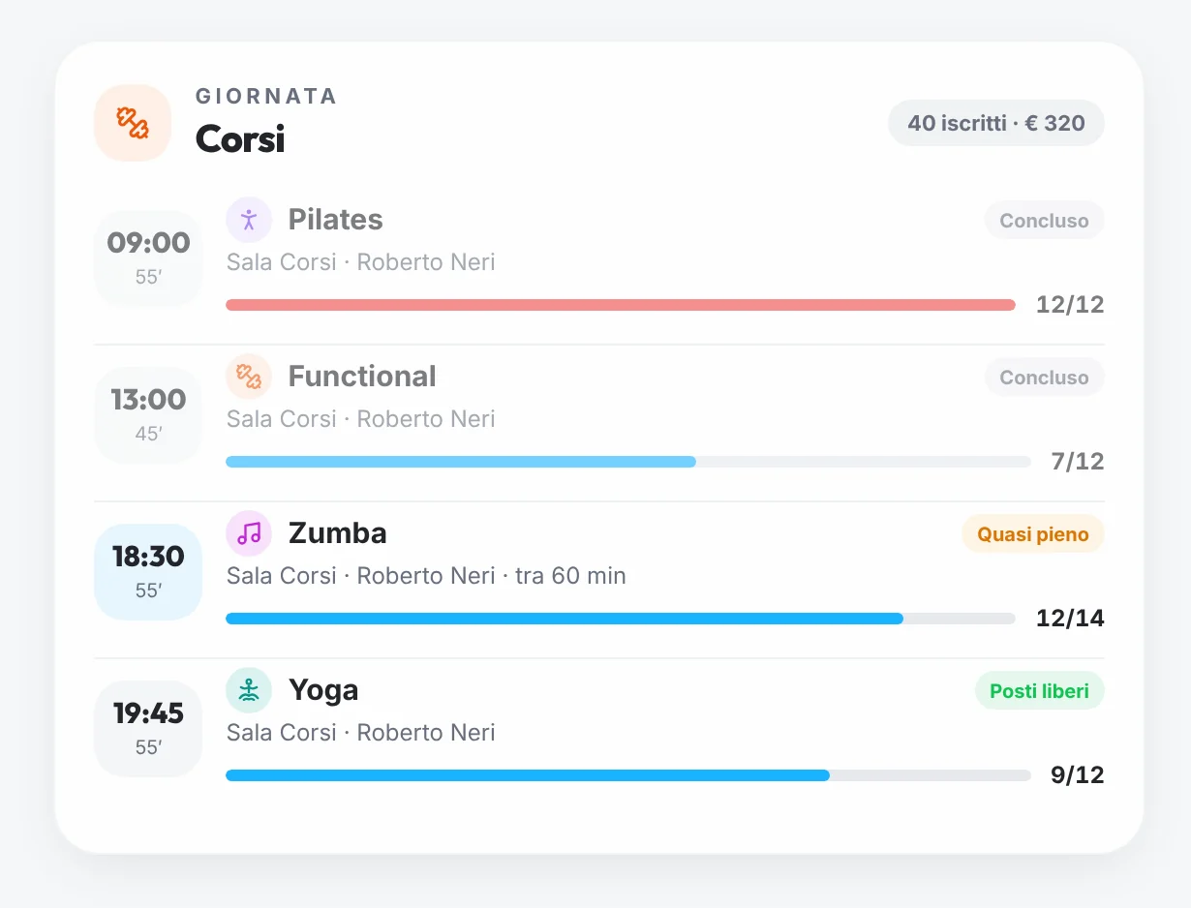Tap the Zumba music note icon

tap(249, 533)
